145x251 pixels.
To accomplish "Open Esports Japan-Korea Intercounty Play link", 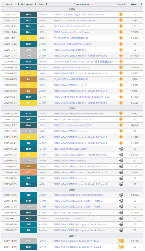I will pos(74,21).
